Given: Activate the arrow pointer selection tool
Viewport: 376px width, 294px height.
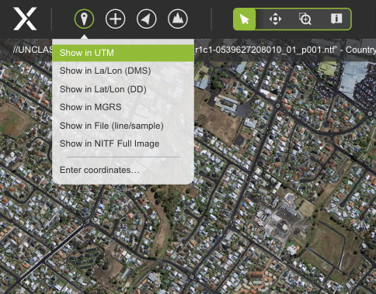Looking at the screenshot, I should pyautogui.click(x=245, y=19).
